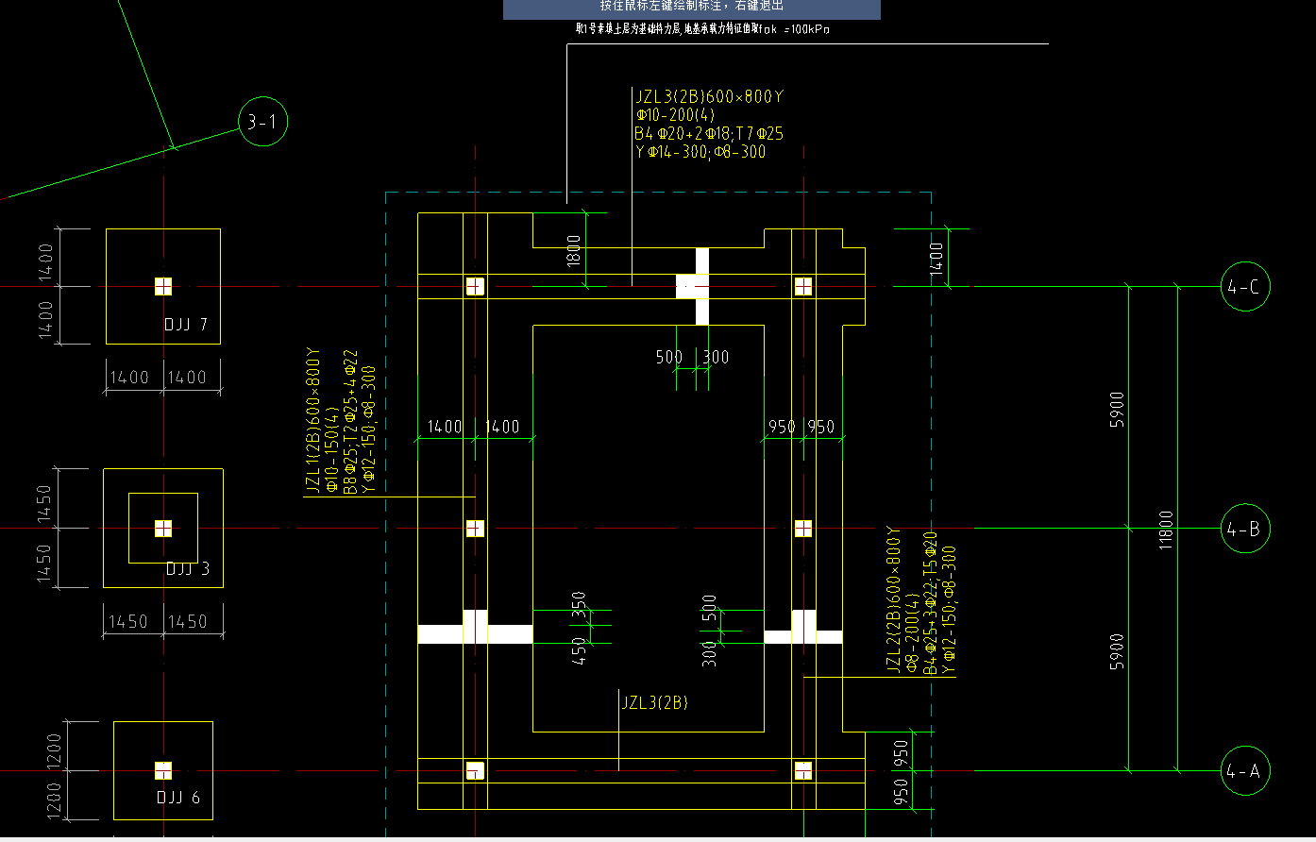Click column marker where JZL1 meets axis 4-C
This screenshot has height=842, width=1316.
tap(475, 286)
